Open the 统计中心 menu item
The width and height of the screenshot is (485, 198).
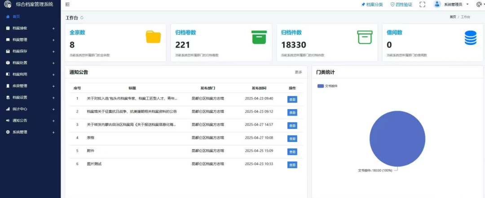(x=31, y=109)
